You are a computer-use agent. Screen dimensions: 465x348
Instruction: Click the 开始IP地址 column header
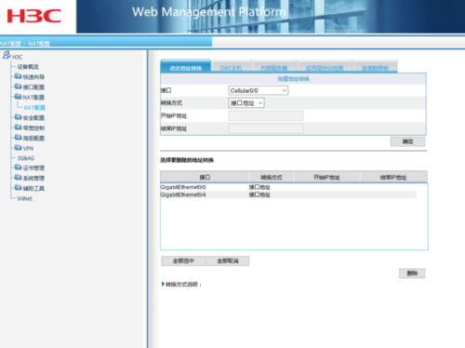pyautogui.click(x=326, y=177)
